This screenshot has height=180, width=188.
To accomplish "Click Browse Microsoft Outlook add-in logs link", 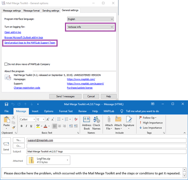I will [x=24, y=37].
